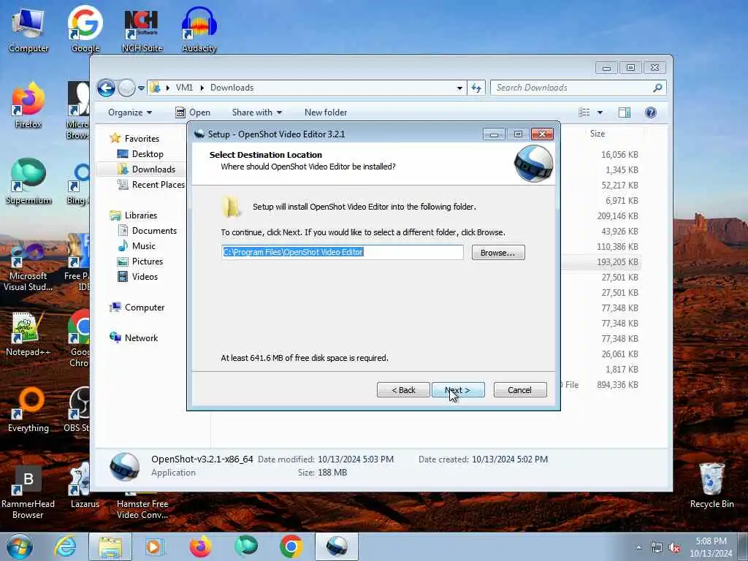Click the volume icon in system tray
Viewport: 748px width, 561px height.
(x=674, y=548)
